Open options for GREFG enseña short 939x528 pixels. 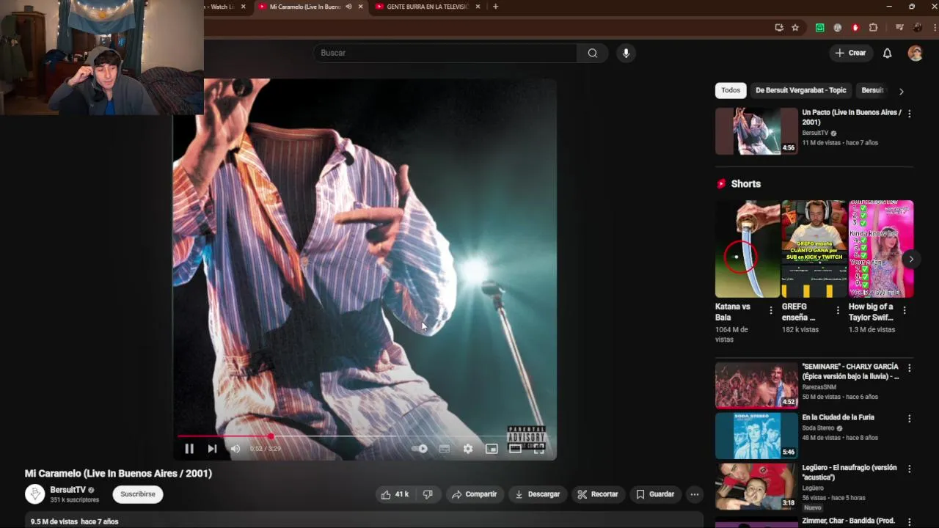point(837,310)
